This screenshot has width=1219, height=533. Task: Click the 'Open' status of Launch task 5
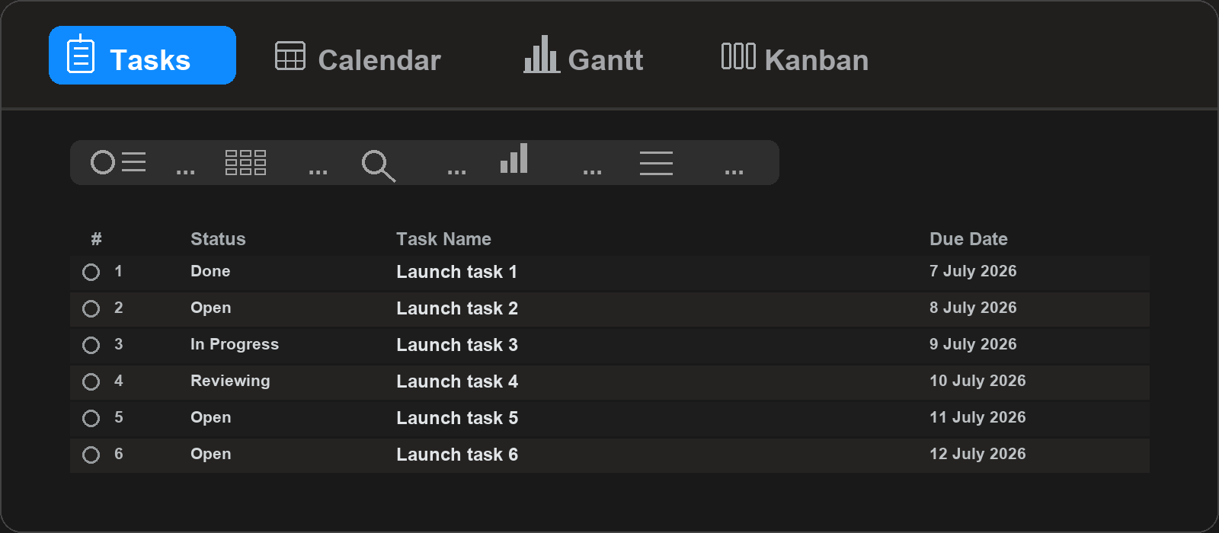210,418
